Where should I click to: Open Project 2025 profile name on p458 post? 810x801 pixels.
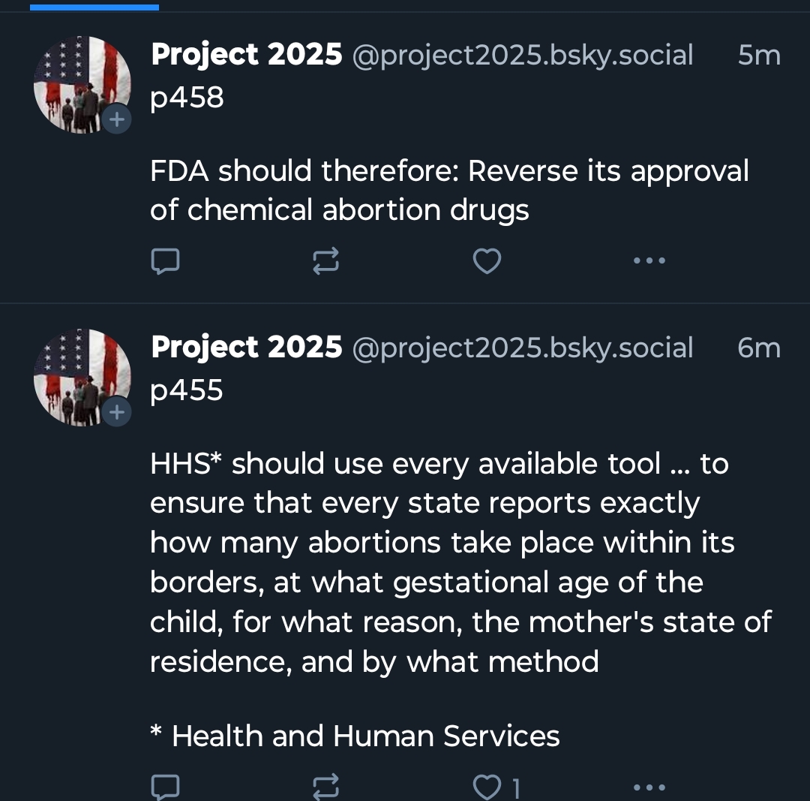coord(247,55)
